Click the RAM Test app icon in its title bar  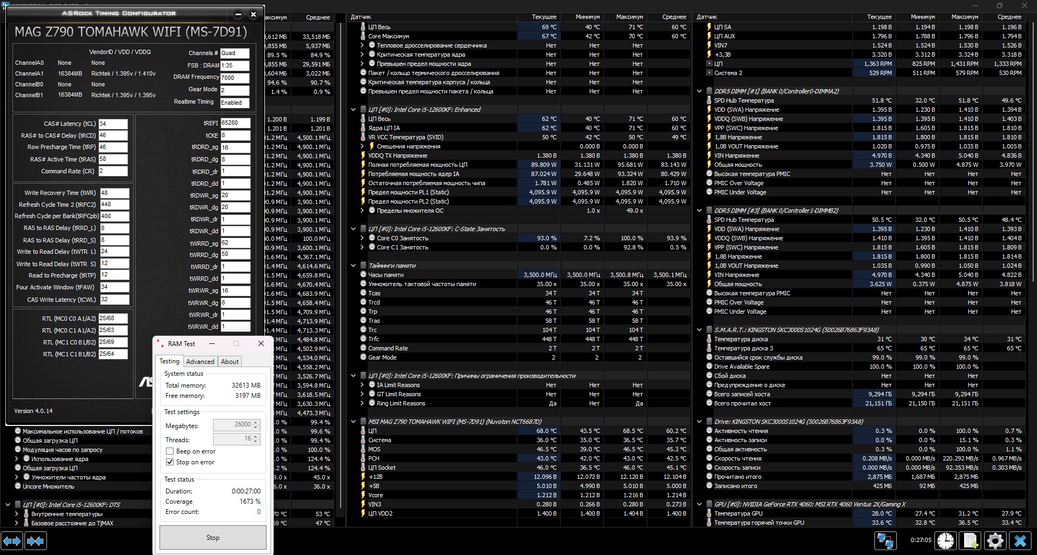pos(161,344)
